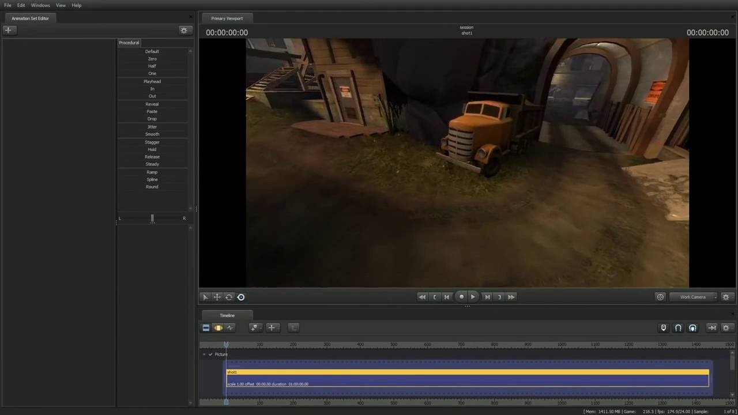Switch timeline to Motion Editor mode
The height and width of the screenshot is (415, 738).
point(218,327)
